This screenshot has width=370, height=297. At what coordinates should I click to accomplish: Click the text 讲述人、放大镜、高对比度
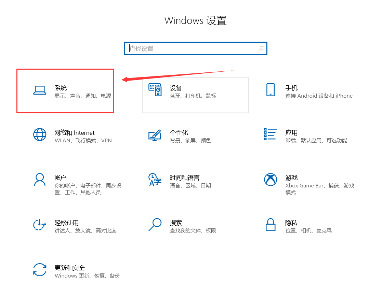click(85, 230)
